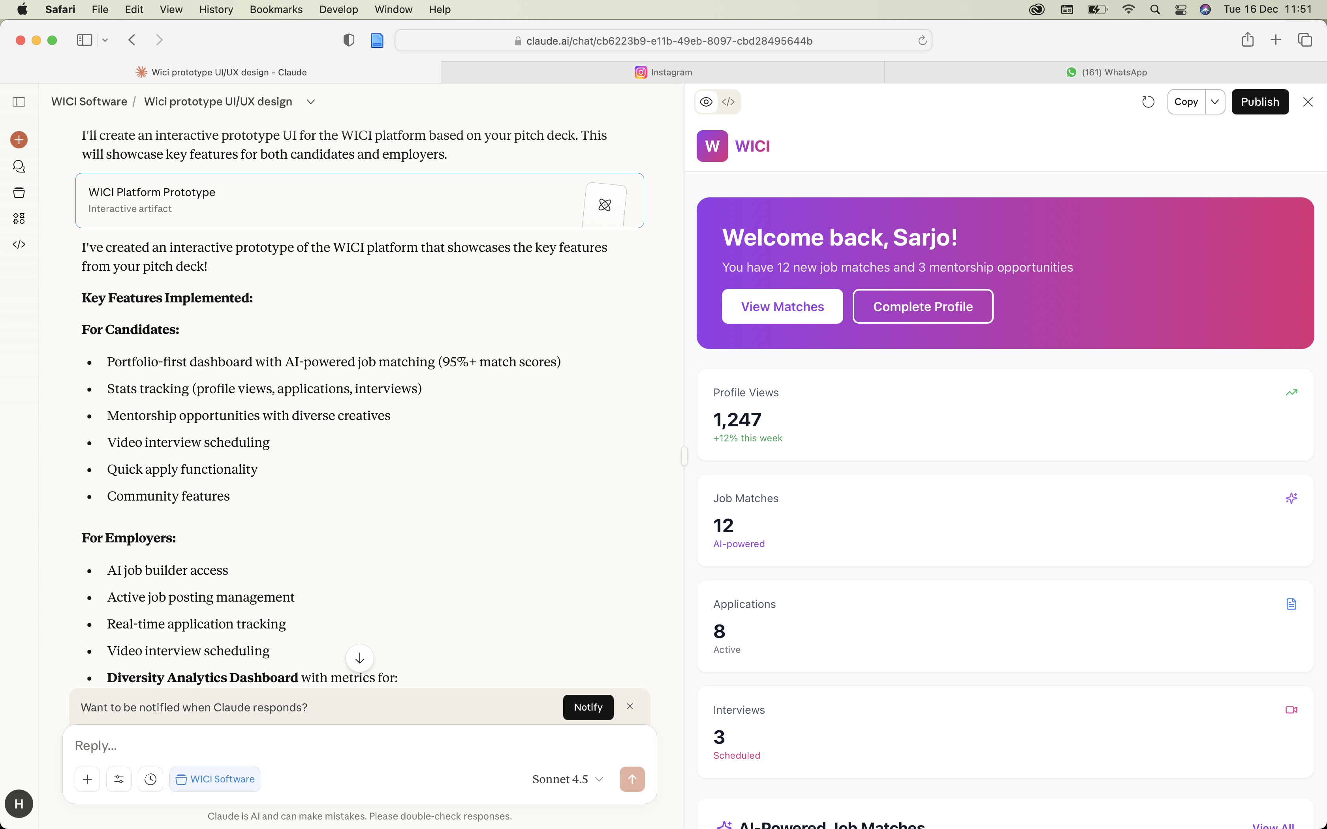The width and height of the screenshot is (1327, 829).
Task: Open the Sonnet 4.5 model selector
Action: tap(567, 779)
